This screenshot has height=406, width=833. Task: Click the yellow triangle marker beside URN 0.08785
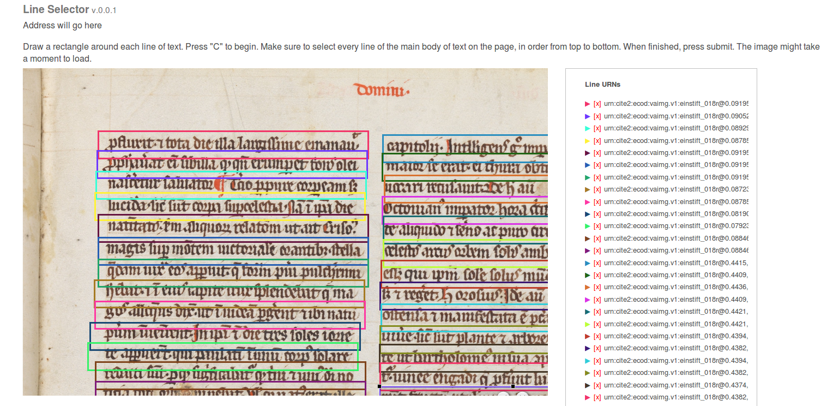pyautogui.click(x=588, y=141)
